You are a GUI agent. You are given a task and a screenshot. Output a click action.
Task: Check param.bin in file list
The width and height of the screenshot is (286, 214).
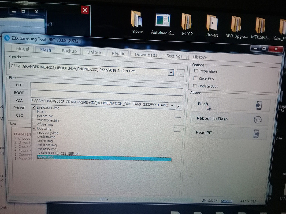tap(34, 116)
